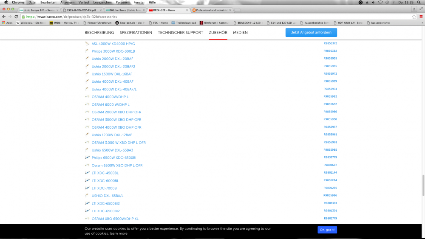Click the Apps bookmark shortcut
Screen dimensions: 425x239
7,23
